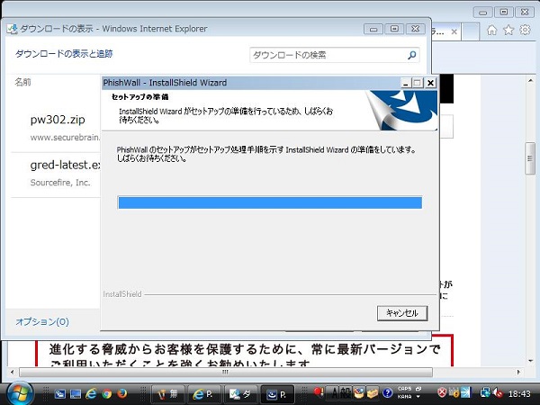Launch Internet Explorer from quick launch
This screenshot has height=405, width=540.
coord(91,393)
